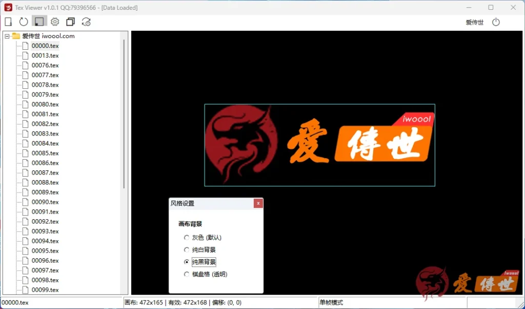
Task: Select 00078.tex in the file tree
Action: (45, 85)
